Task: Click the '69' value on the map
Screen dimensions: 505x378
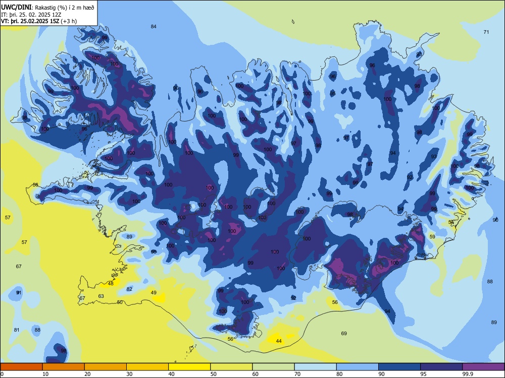Action: [344, 333]
